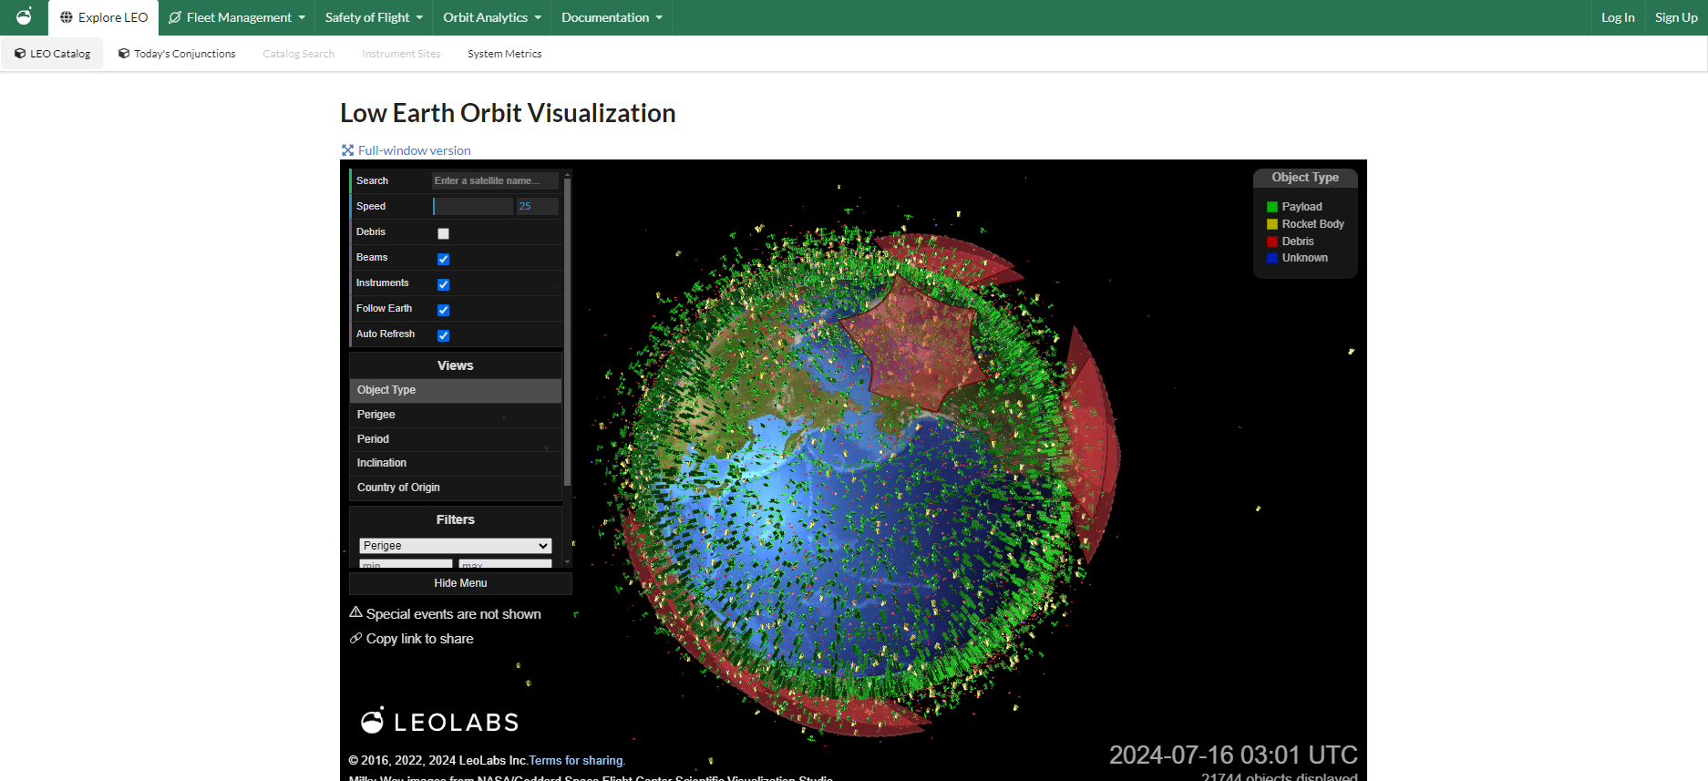
Task: Click the chain link icon for sharing
Action: coord(356,638)
